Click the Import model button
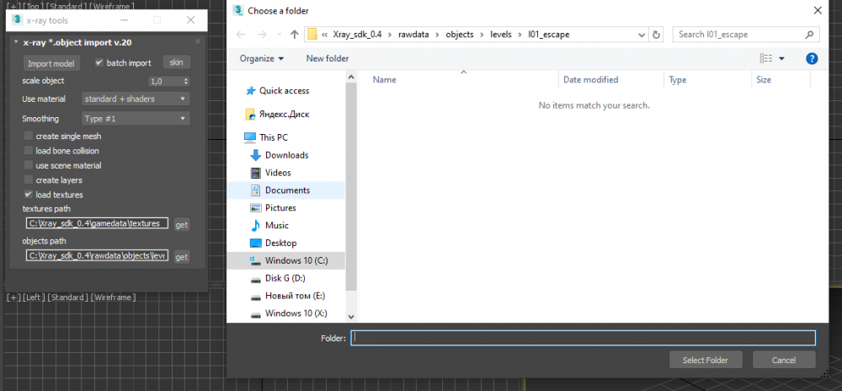 51,63
